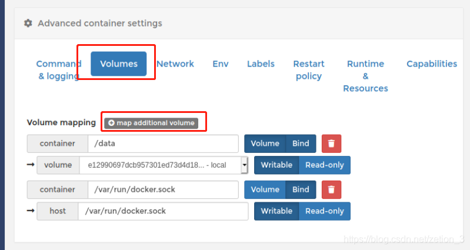Select Bind type for /data mapping

point(301,144)
